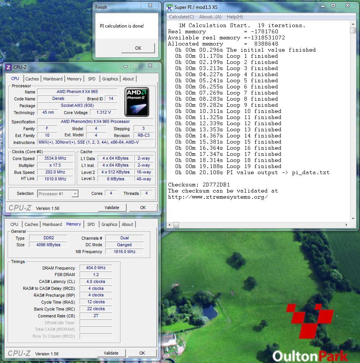Click the AMD Phenom II logo image

pos(137,102)
